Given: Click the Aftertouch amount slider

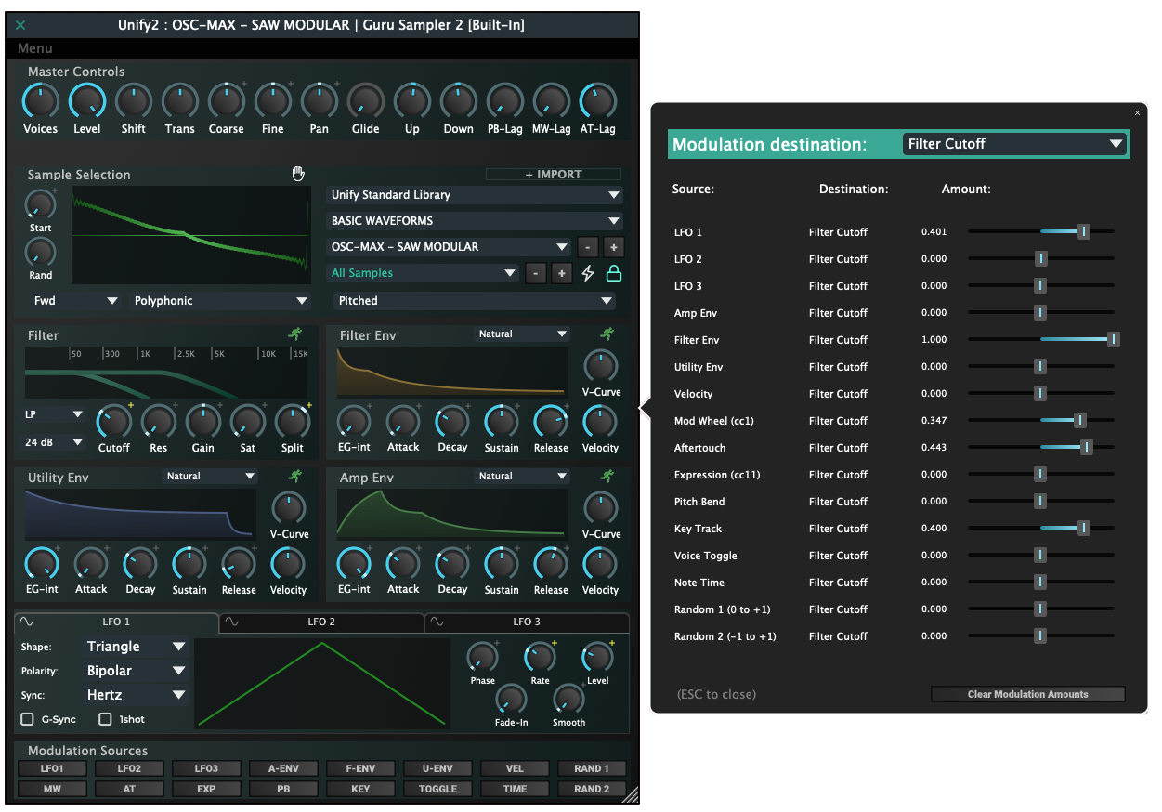Looking at the screenshot, I should [x=1041, y=448].
